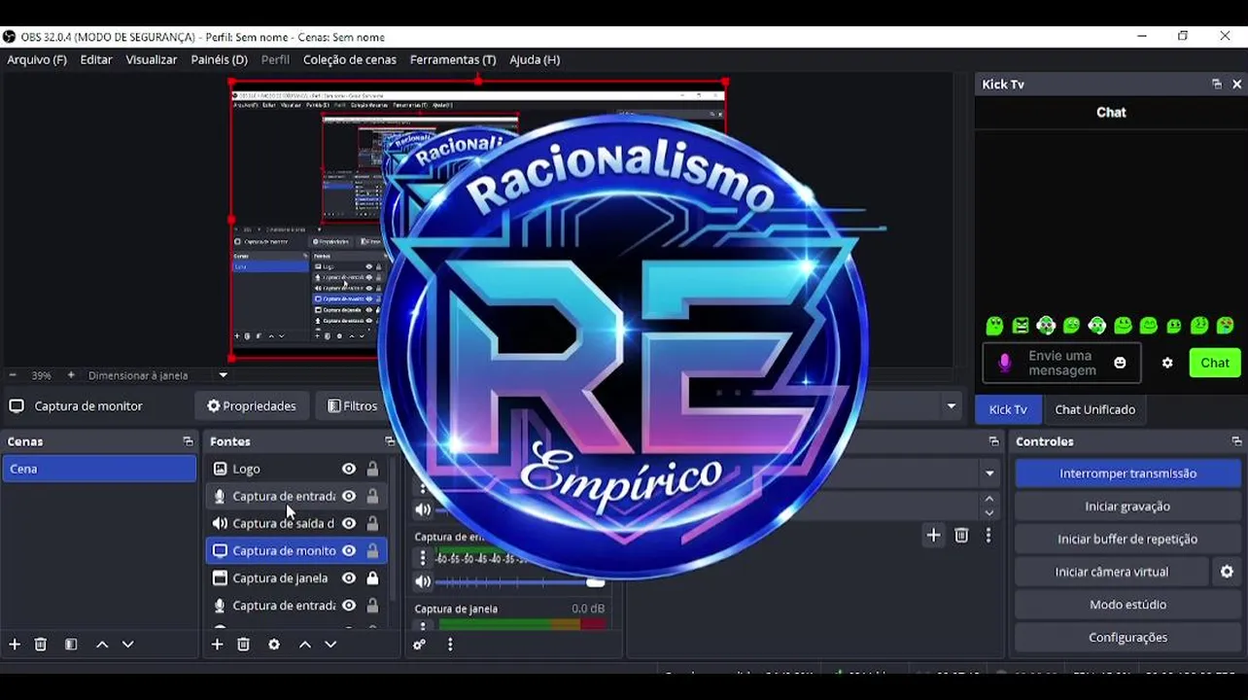Lock the Captura de monitor source
Image resolution: width=1248 pixels, height=700 pixels.
click(372, 550)
